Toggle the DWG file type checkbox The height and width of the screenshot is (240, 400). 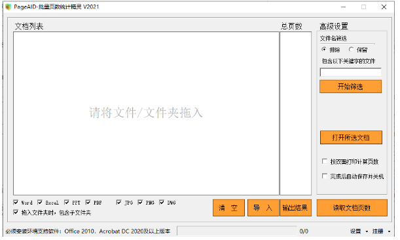click(x=162, y=203)
